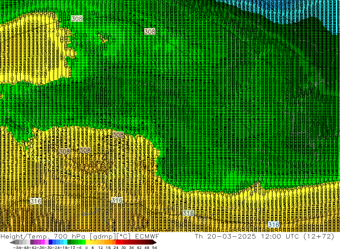Pick the dark green swatch at -12 on the legend
The width and height of the screenshot is (340, 249).
(x=69, y=242)
